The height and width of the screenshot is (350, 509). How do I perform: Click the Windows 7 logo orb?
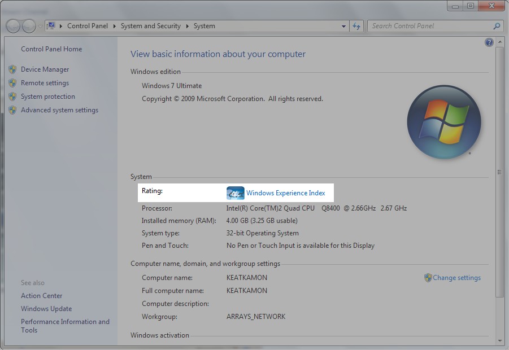(x=444, y=123)
